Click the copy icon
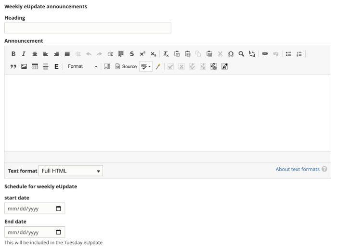The width and height of the screenshot is (337, 247). point(198,54)
